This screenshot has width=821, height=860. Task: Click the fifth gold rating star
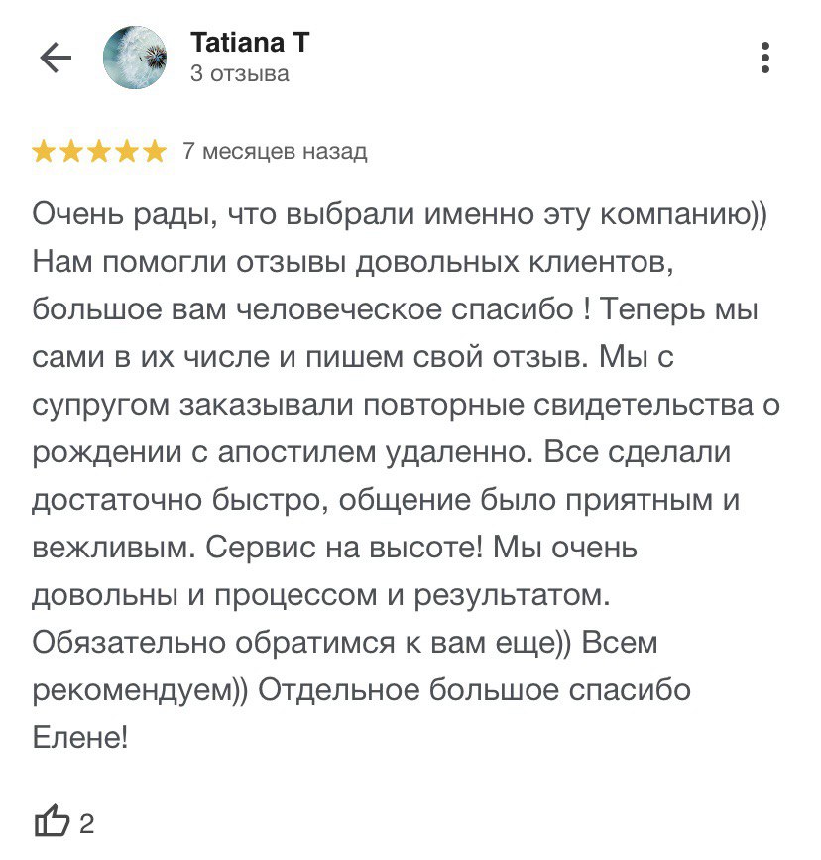coord(156,151)
